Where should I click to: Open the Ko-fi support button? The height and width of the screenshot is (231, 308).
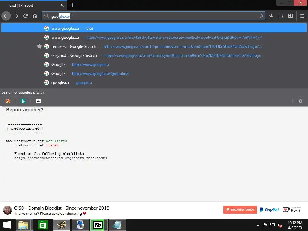[292, 210]
